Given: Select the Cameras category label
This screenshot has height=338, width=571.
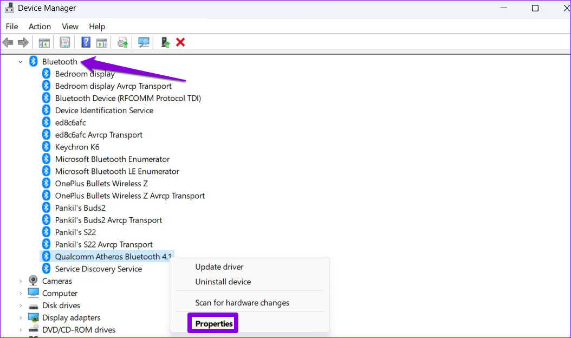Looking at the screenshot, I should [57, 281].
